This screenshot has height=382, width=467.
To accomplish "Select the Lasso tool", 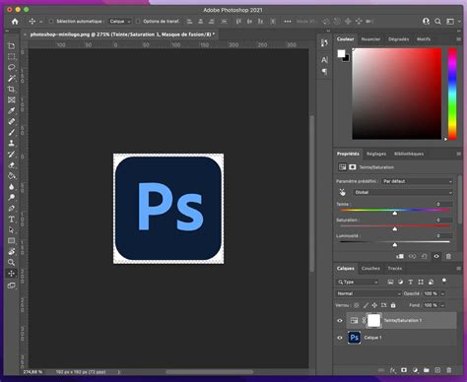I will tap(12, 68).
